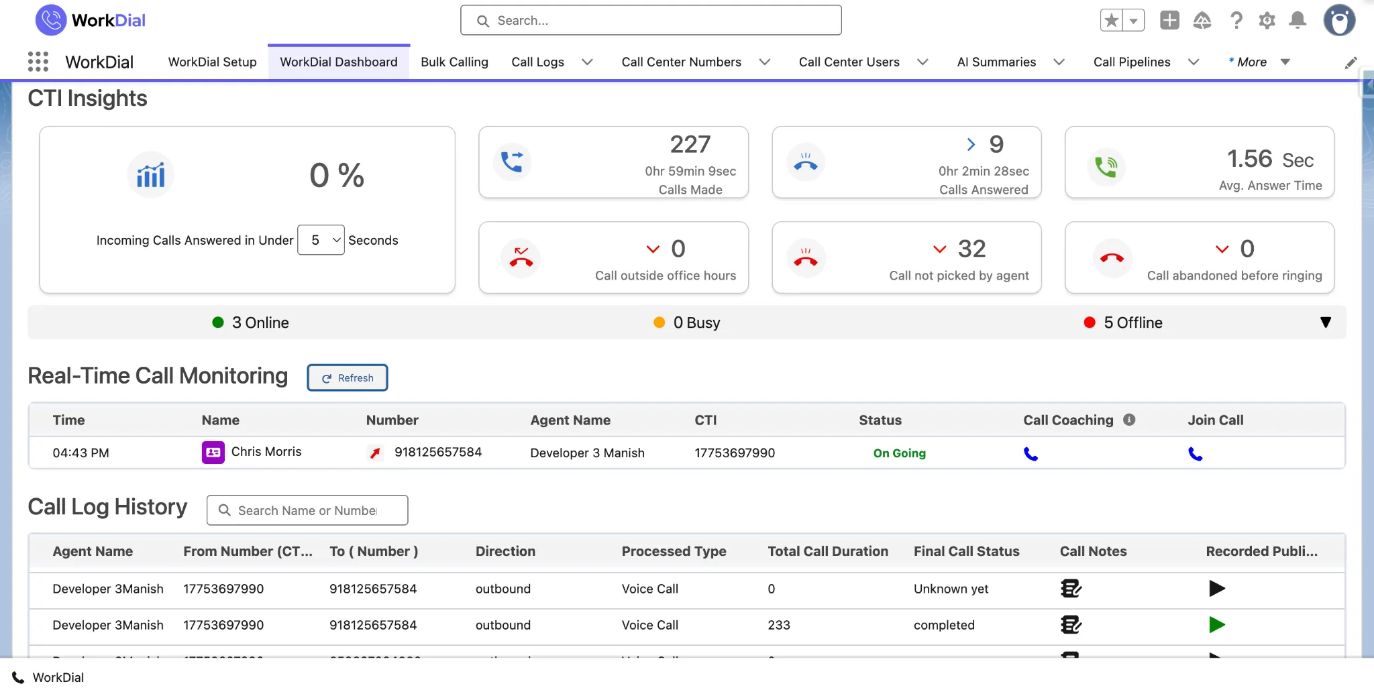Open the Call Logs tab

tap(537, 62)
